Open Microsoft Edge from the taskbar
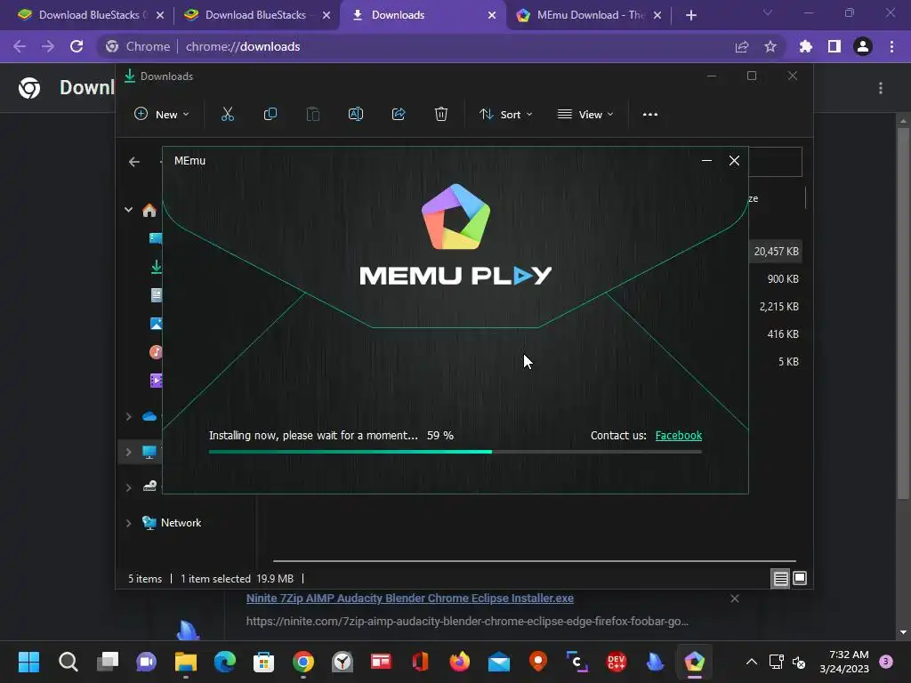911x683 pixels. point(225,662)
